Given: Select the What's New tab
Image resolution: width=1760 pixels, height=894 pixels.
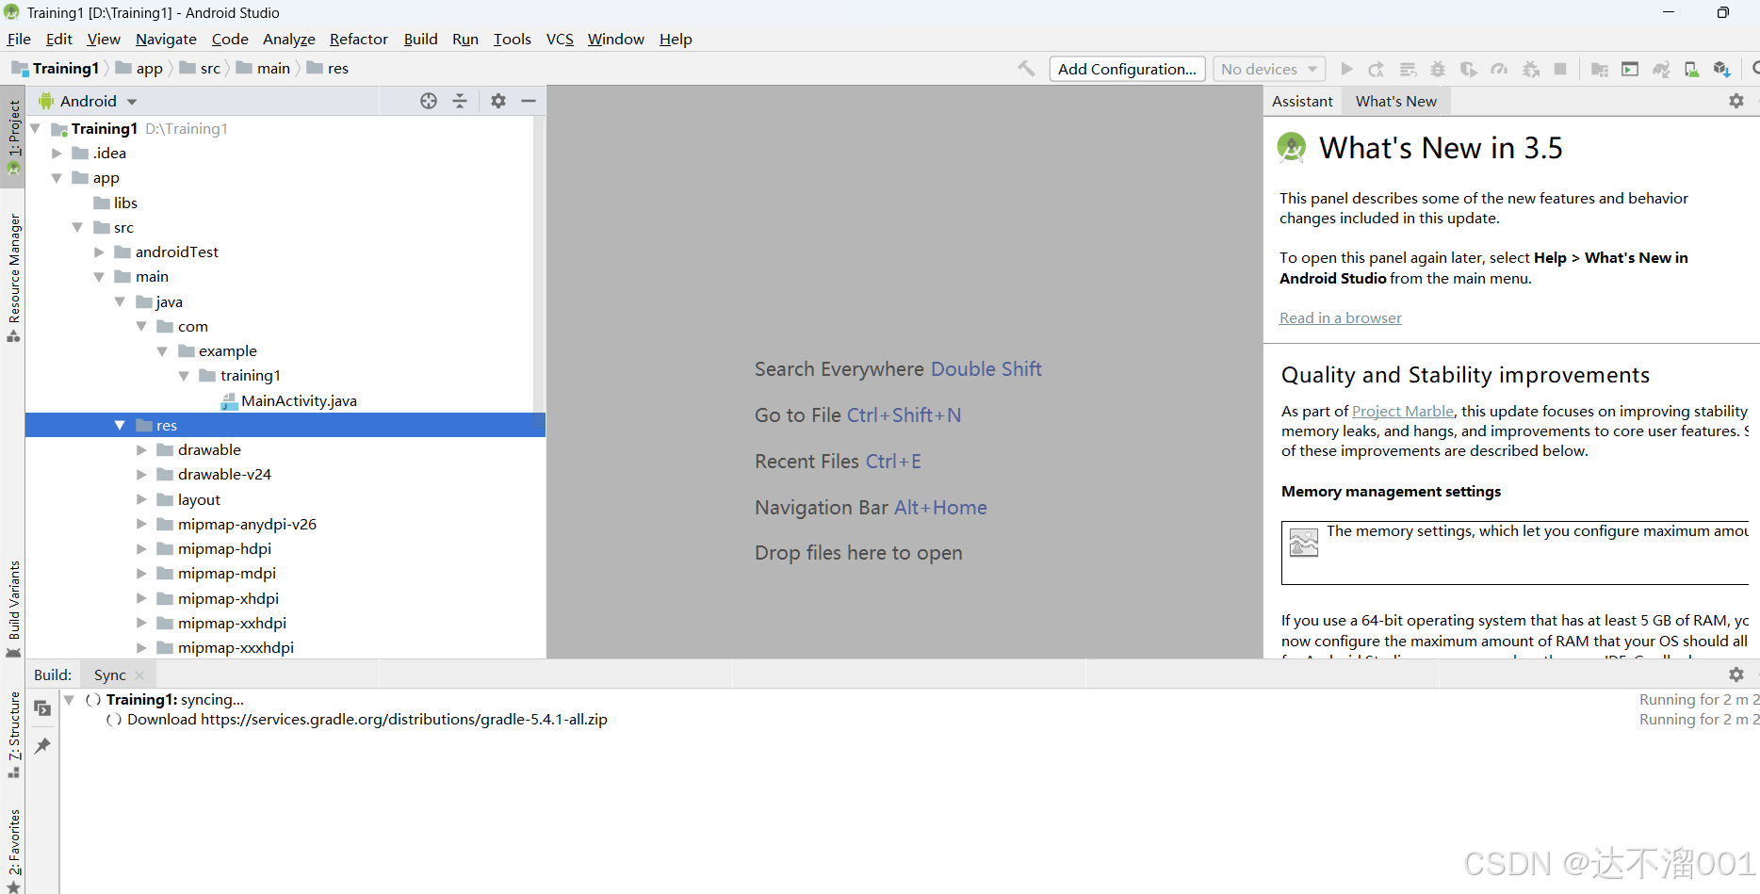Looking at the screenshot, I should (x=1395, y=101).
